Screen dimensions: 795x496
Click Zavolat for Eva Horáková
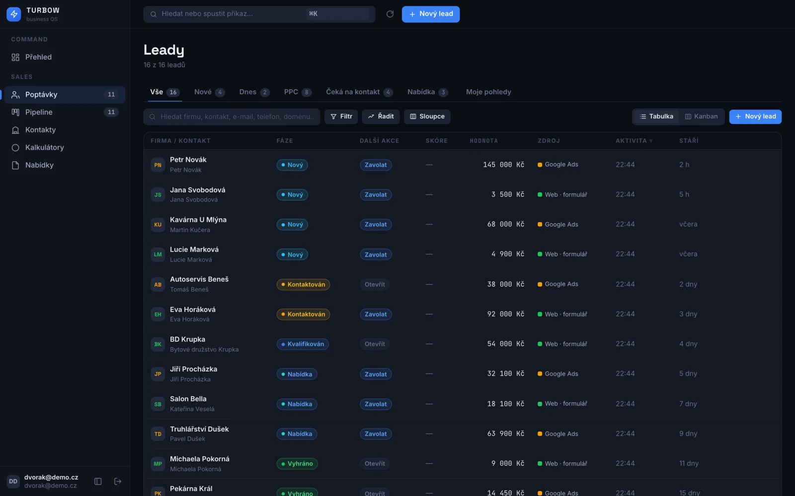tap(376, 314)
